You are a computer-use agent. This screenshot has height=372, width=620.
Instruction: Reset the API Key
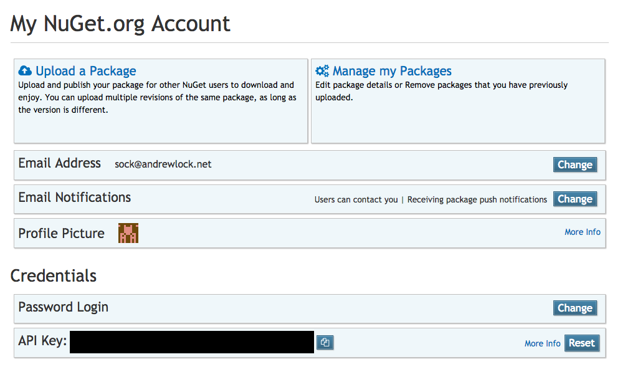tap(581, 343)
